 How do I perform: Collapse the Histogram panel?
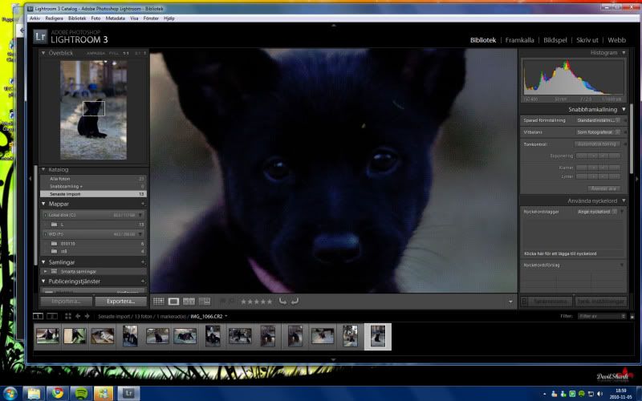coord(624,53)
